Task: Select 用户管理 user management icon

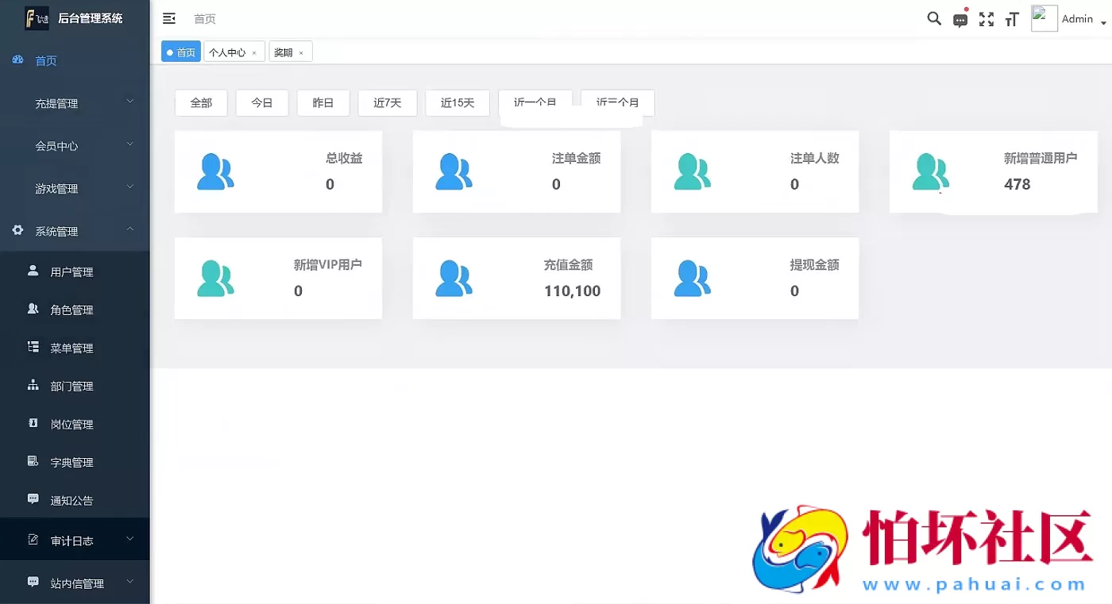Action: [31, 271]
